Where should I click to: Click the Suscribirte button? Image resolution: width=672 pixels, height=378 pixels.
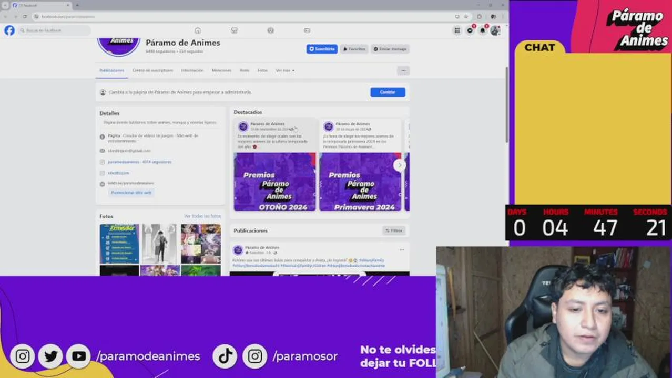[x=322, y=49]
